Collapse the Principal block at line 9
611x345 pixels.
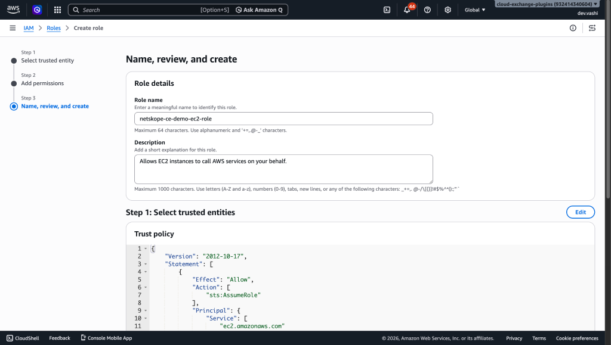(146, 311)
